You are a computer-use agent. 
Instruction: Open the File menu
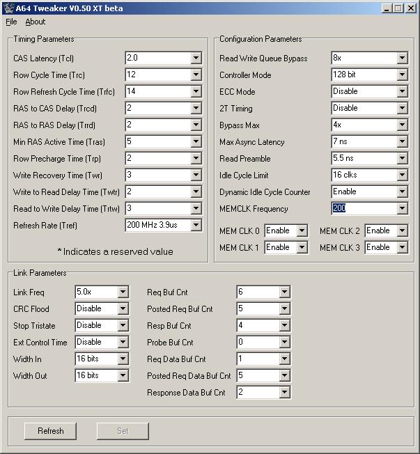(x=11, y=22)
